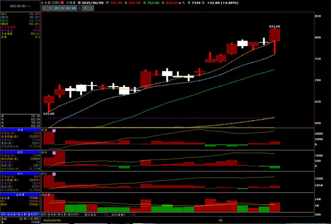Open dropdown arrow next to 疊計損益 field
This screenshot has height=224, width=331.
[106, 215]
